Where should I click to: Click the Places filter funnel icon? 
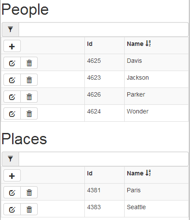point(10,159)
